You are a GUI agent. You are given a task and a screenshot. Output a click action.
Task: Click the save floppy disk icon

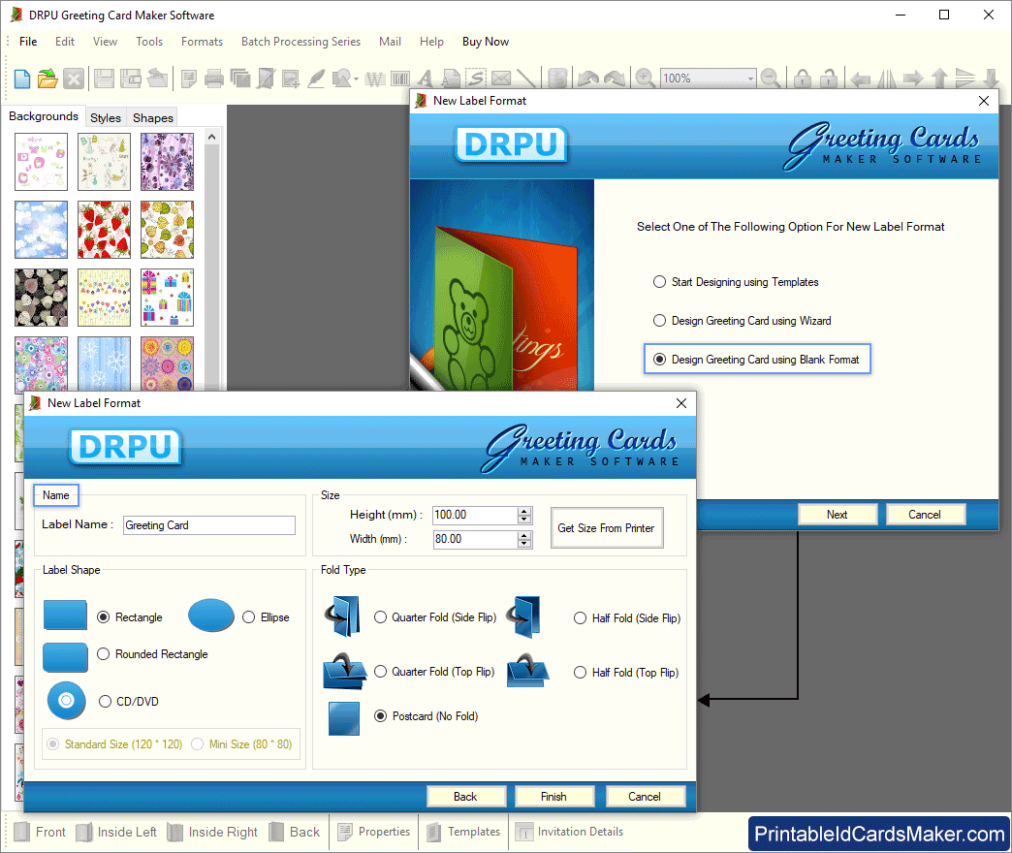(x=104, y=79)
